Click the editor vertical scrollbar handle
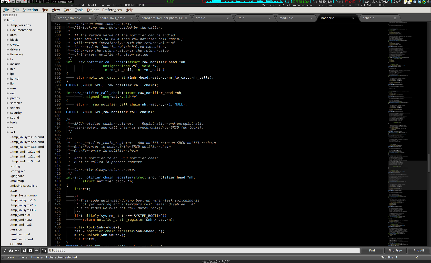The image size is (431, 263). coord(429,163)
